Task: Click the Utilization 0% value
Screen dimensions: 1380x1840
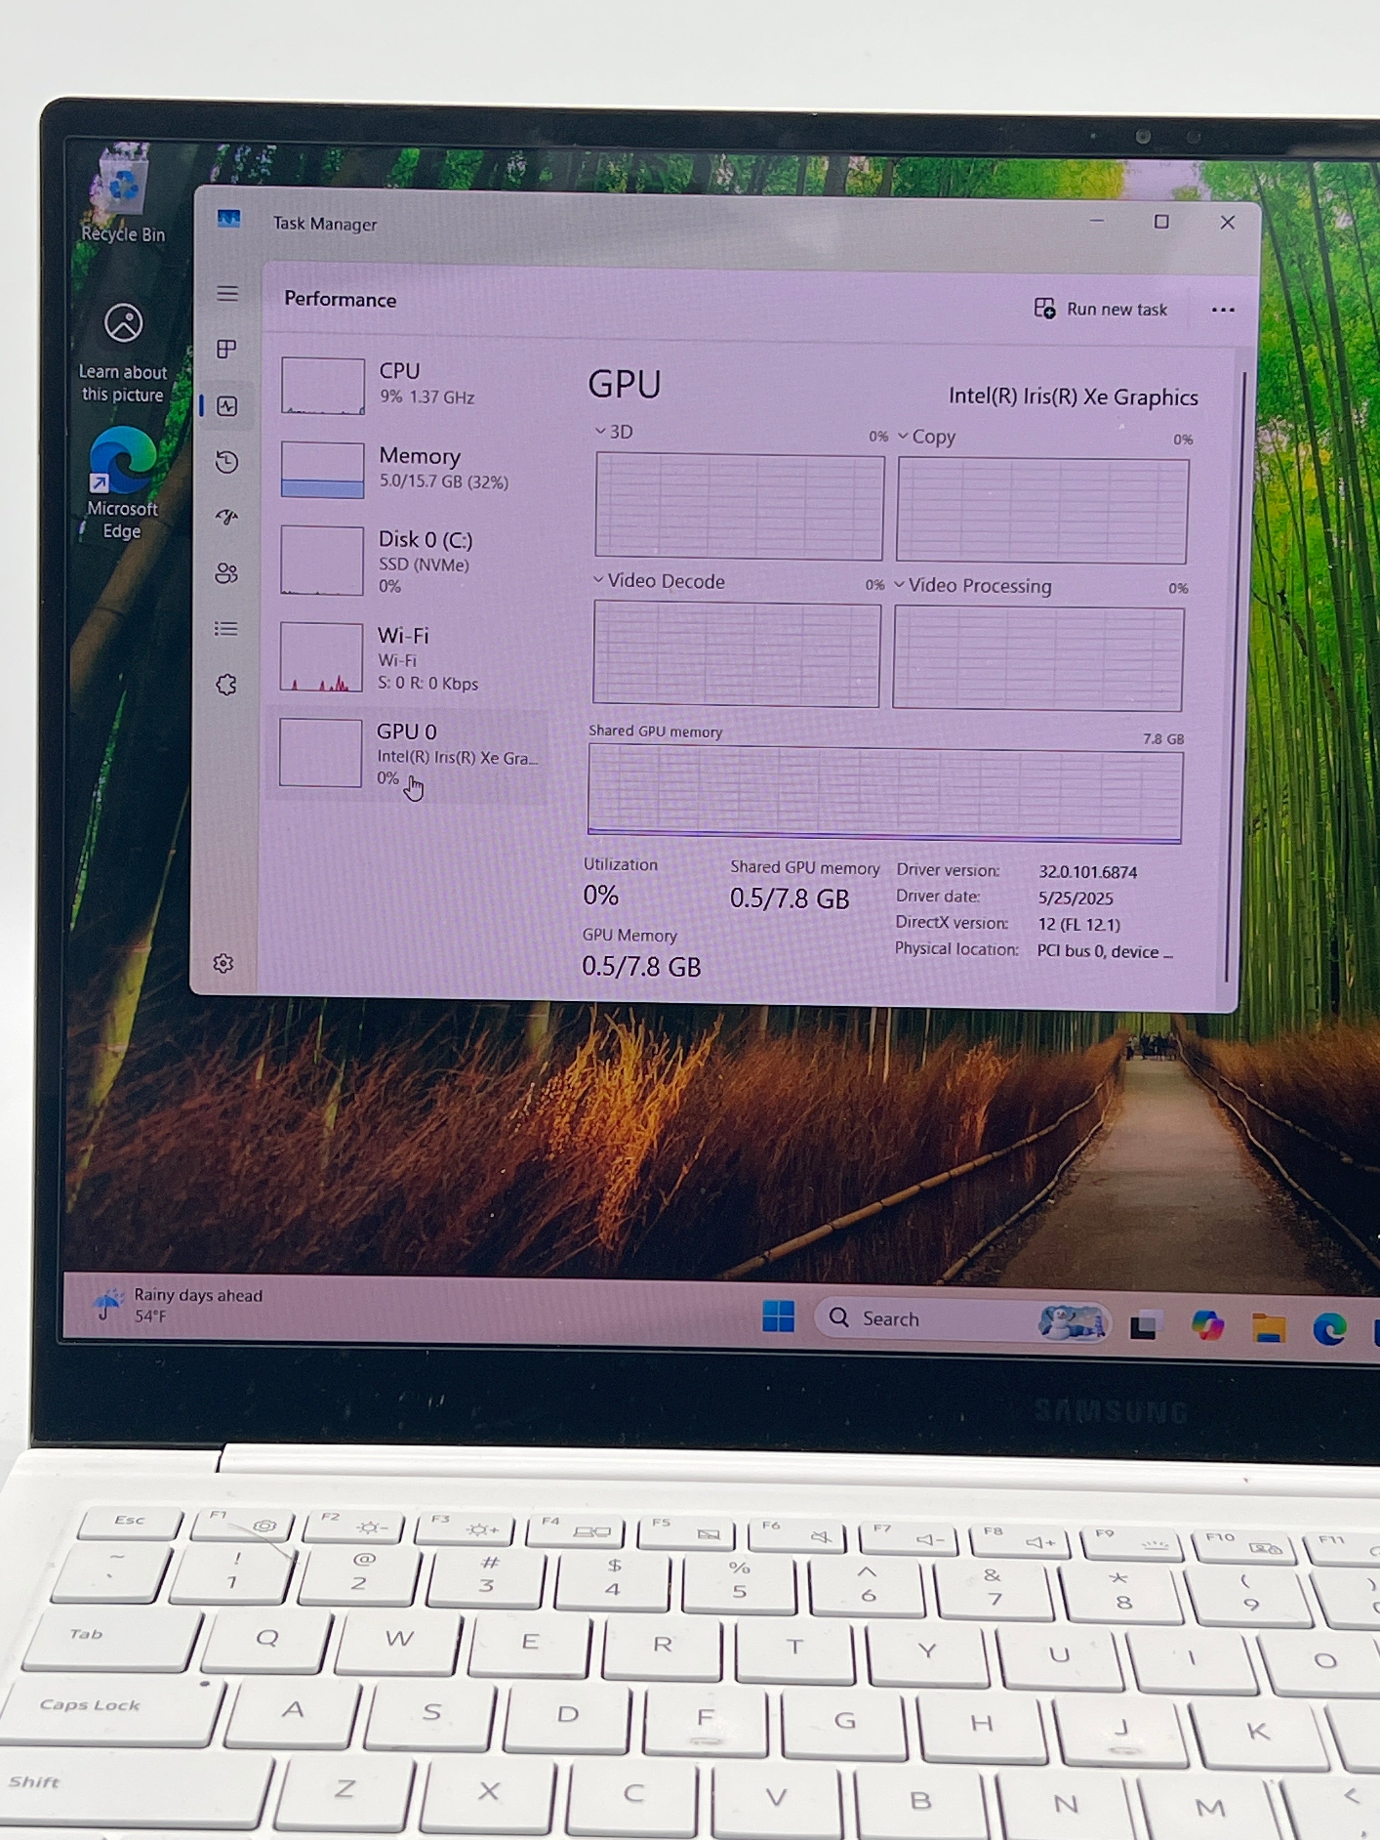Action: 601,895
